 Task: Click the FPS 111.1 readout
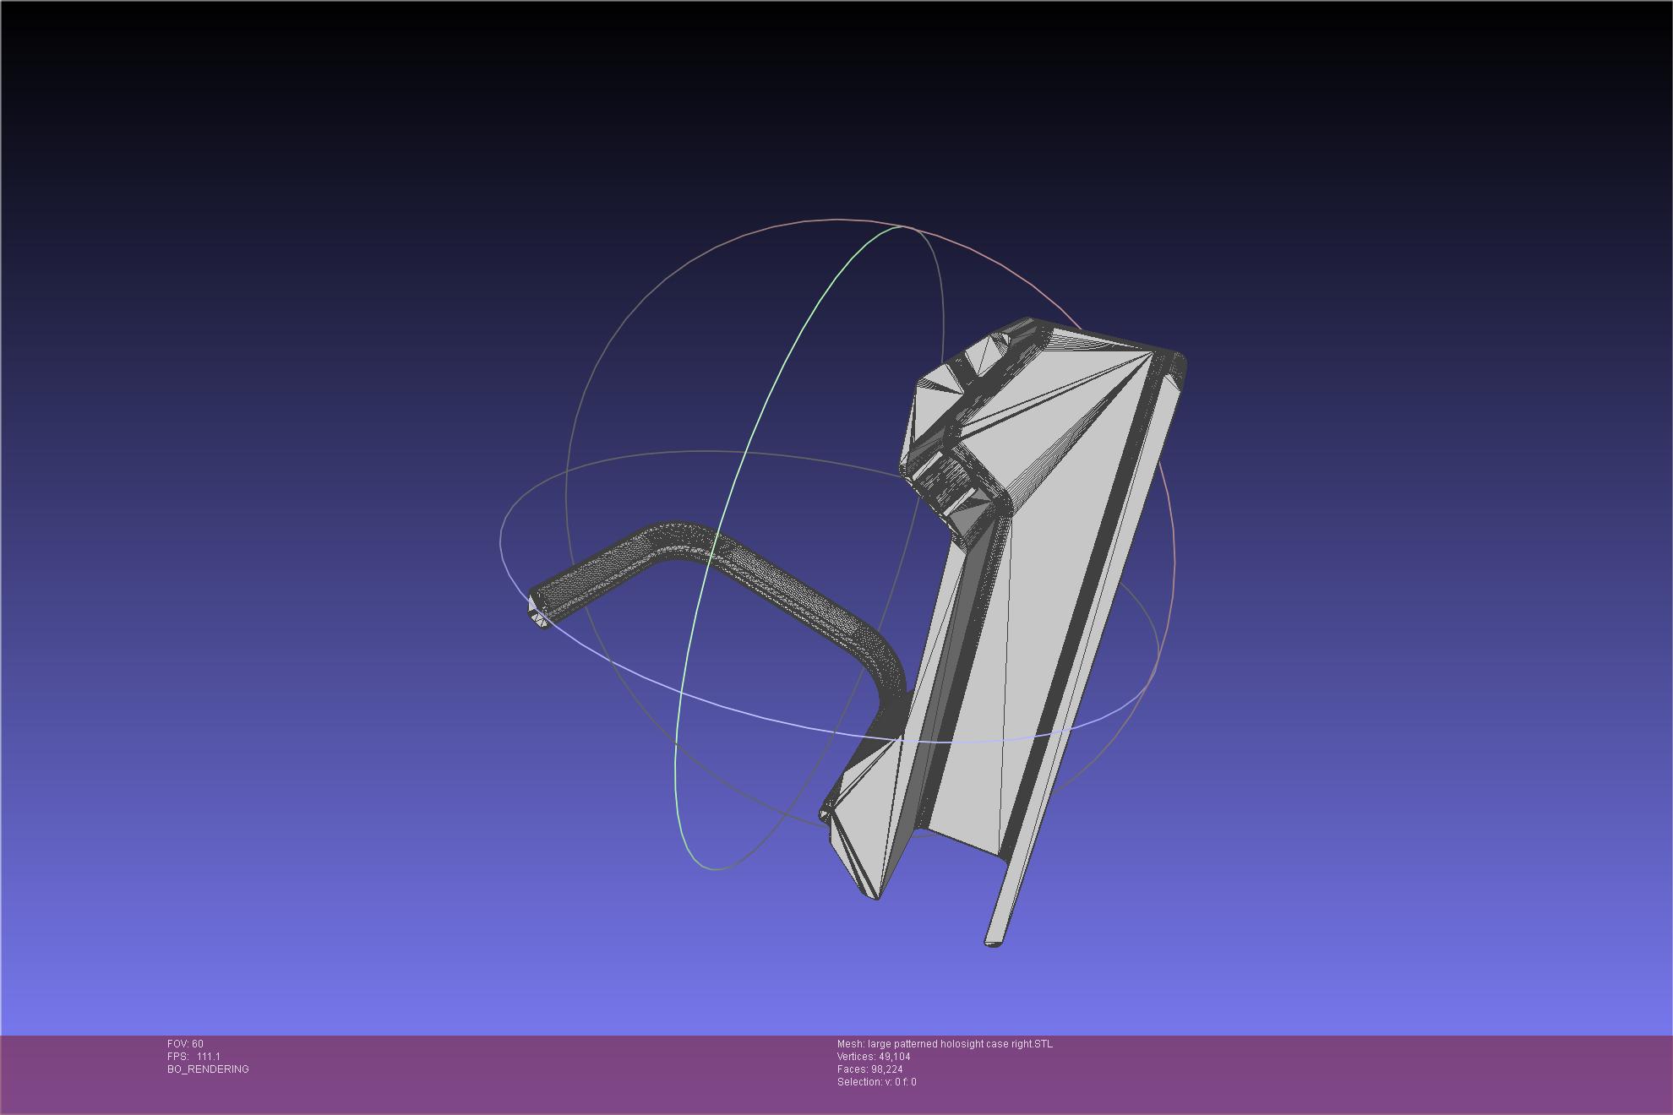[x=193, y=1057]
